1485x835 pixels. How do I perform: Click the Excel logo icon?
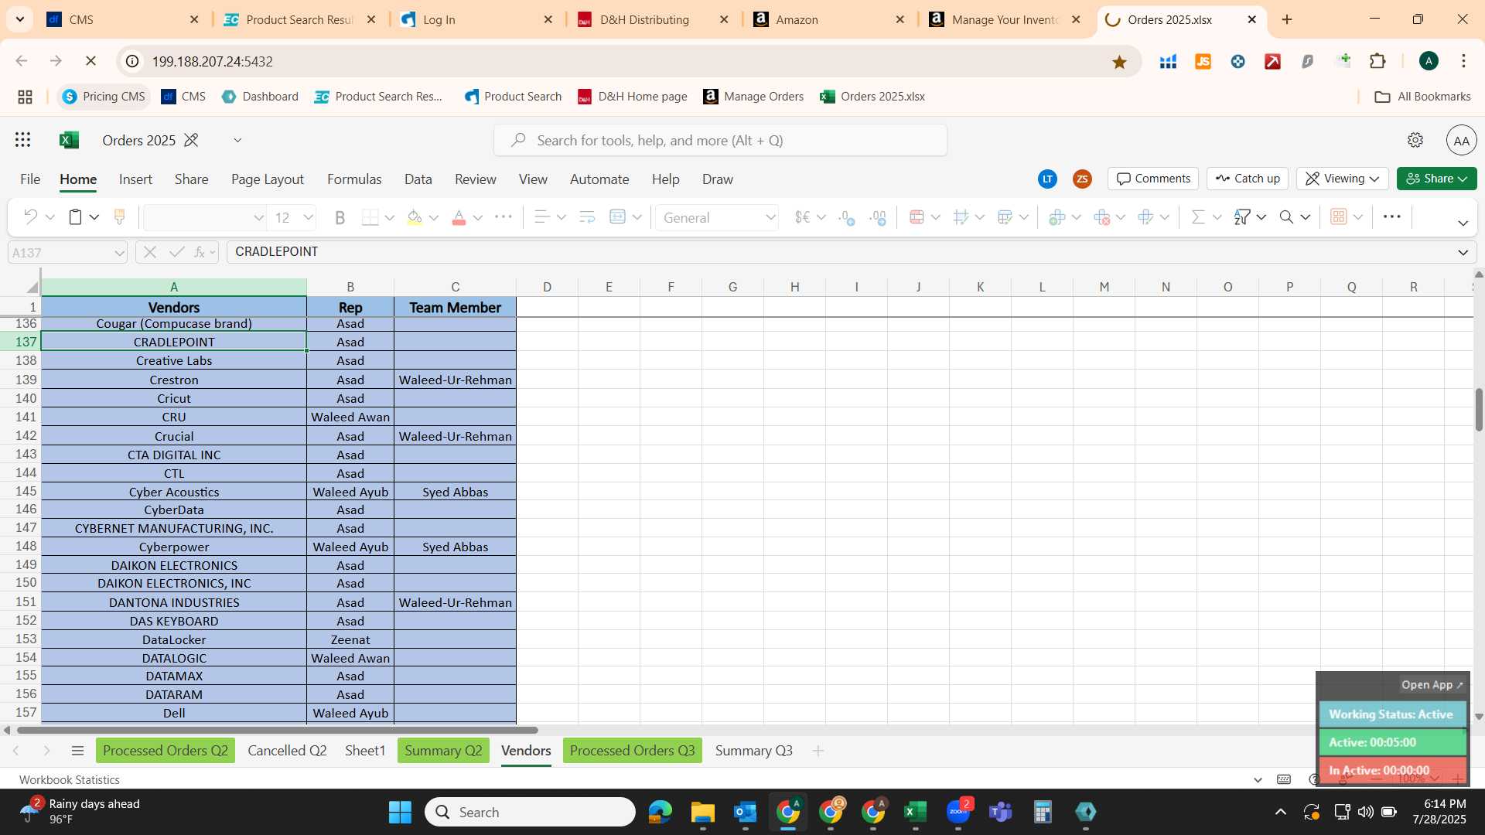[x=69, y=140]
